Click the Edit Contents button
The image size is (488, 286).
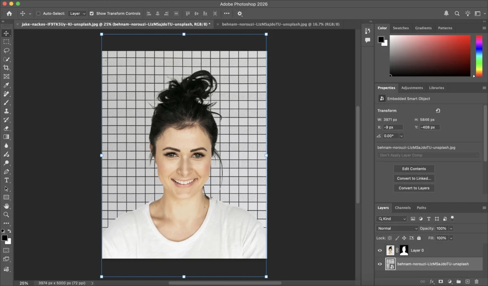[x=414, y=169]
